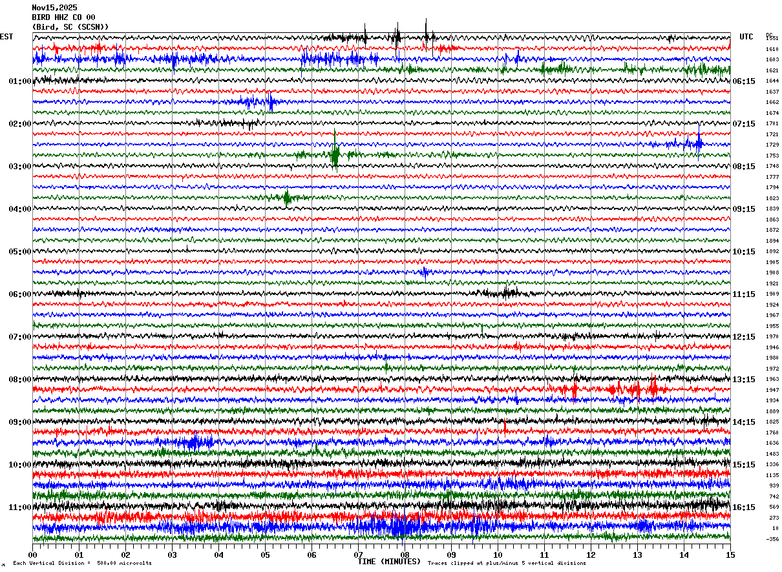Click the TIME (MINUTES) axis title
Image resolution: width=782 pixels, height=572 pixels.
click(x=389, y=562)
